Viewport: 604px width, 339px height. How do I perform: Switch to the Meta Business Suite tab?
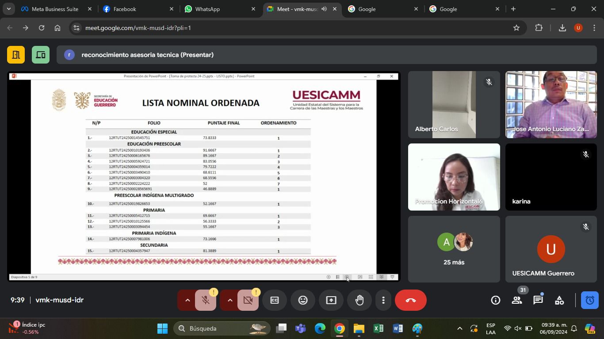coord(55,9)
